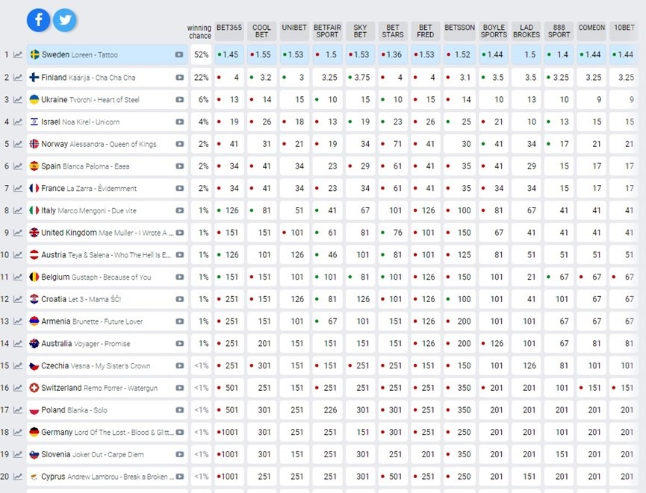Image resolution: width=646 pixels, height=493 pixels.
Task: Open the BOYLE SPORTS column header
Action: [494, 31]
